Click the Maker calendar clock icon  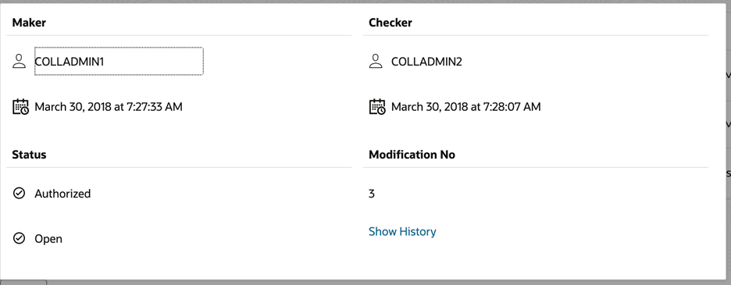[x=20, y=107]
